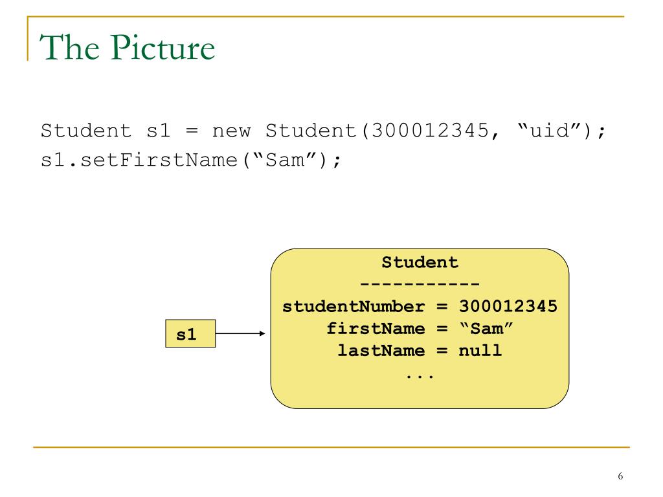Image resolution: width=663 pixels, height=497 pixels.
Task: Click the slide title "The Picture"
Action: tap(127, 47)
